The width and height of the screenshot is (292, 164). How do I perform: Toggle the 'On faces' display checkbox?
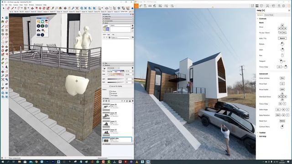click(x=110, y=92)
